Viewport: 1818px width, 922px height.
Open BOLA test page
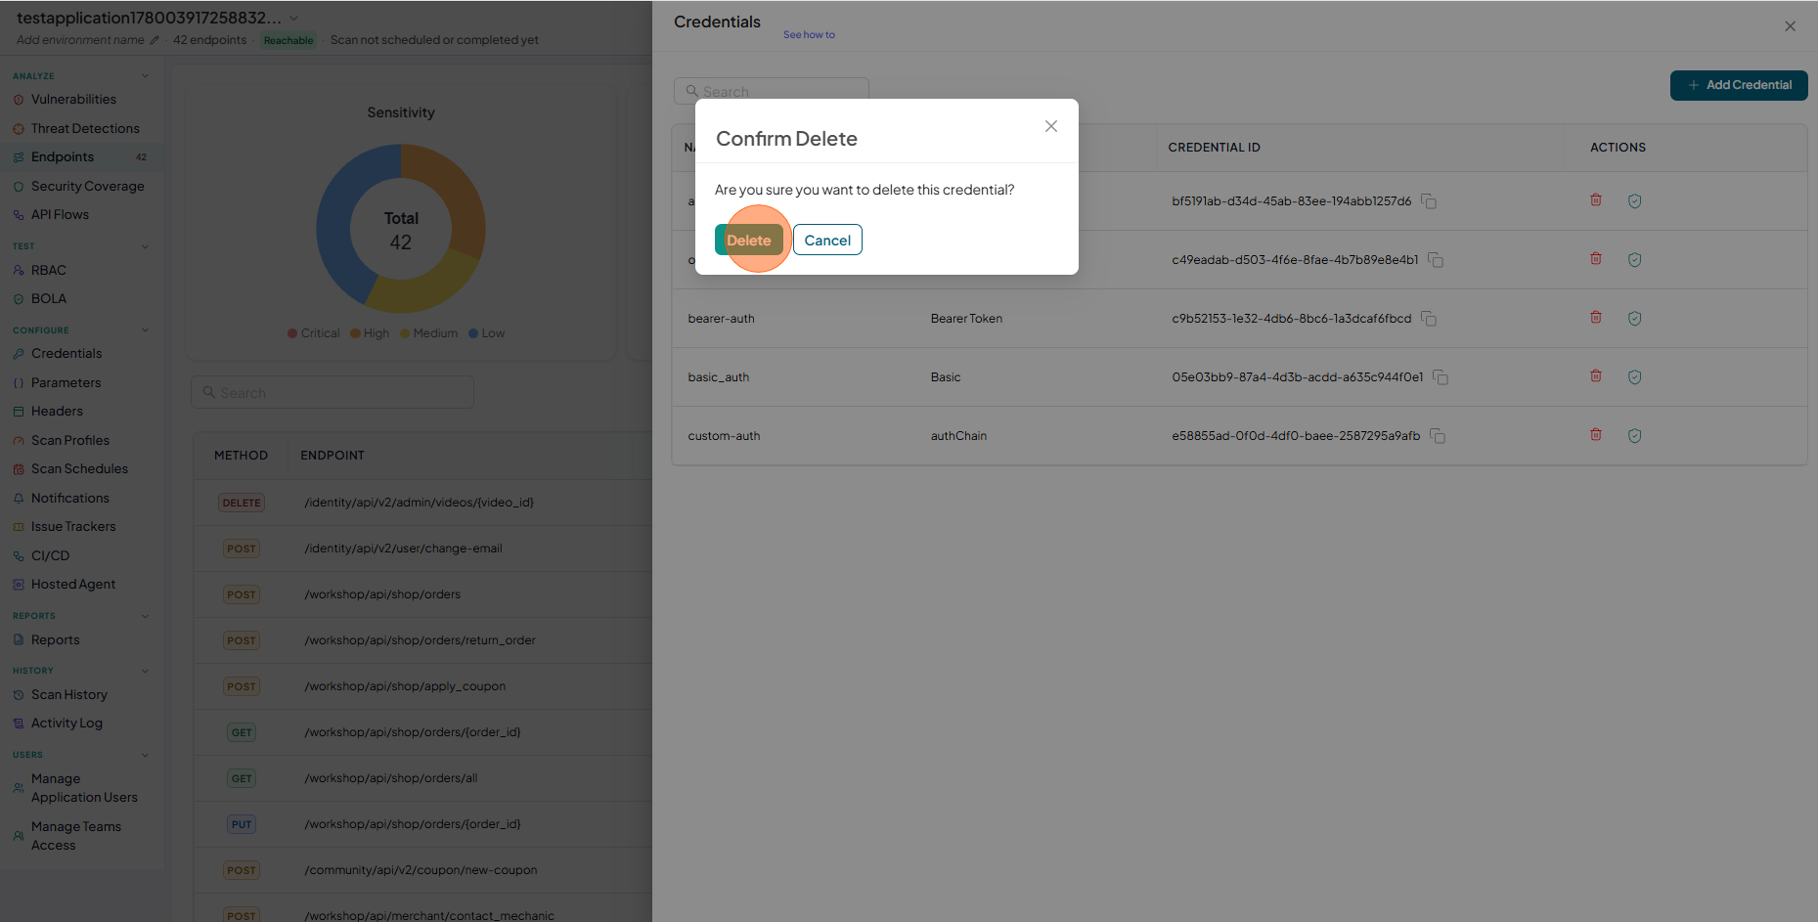point(49,298)
